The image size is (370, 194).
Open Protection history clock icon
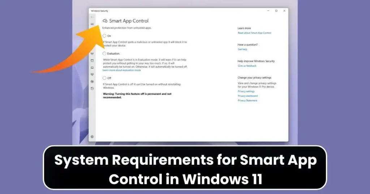click(92, 88)
